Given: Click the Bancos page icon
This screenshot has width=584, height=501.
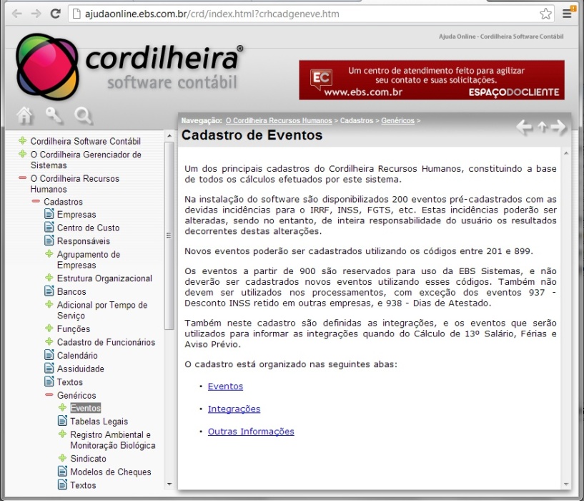Looking at the screenshot, I should click(49, 291).
